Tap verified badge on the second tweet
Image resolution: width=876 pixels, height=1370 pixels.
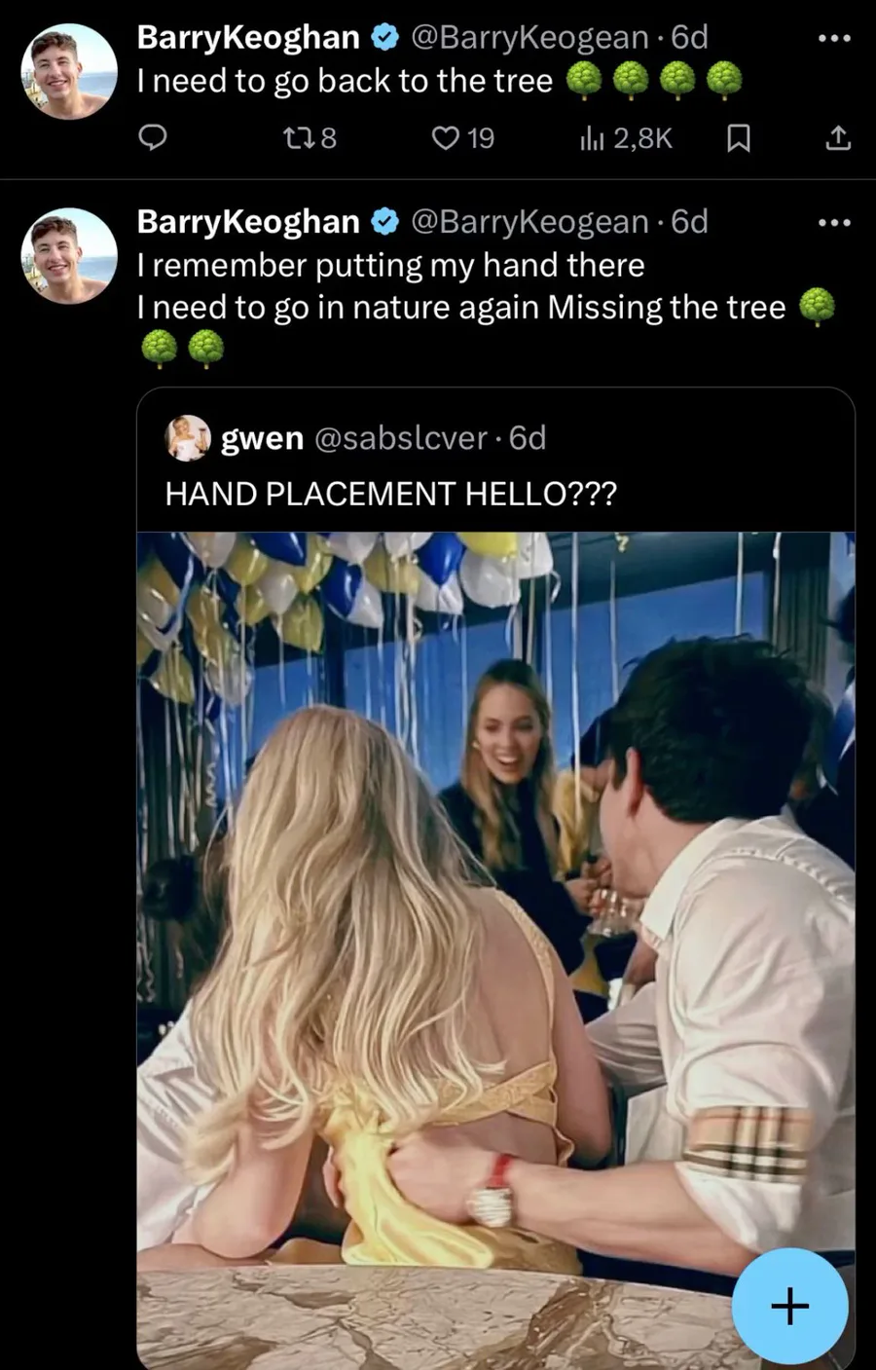(385, 223)
